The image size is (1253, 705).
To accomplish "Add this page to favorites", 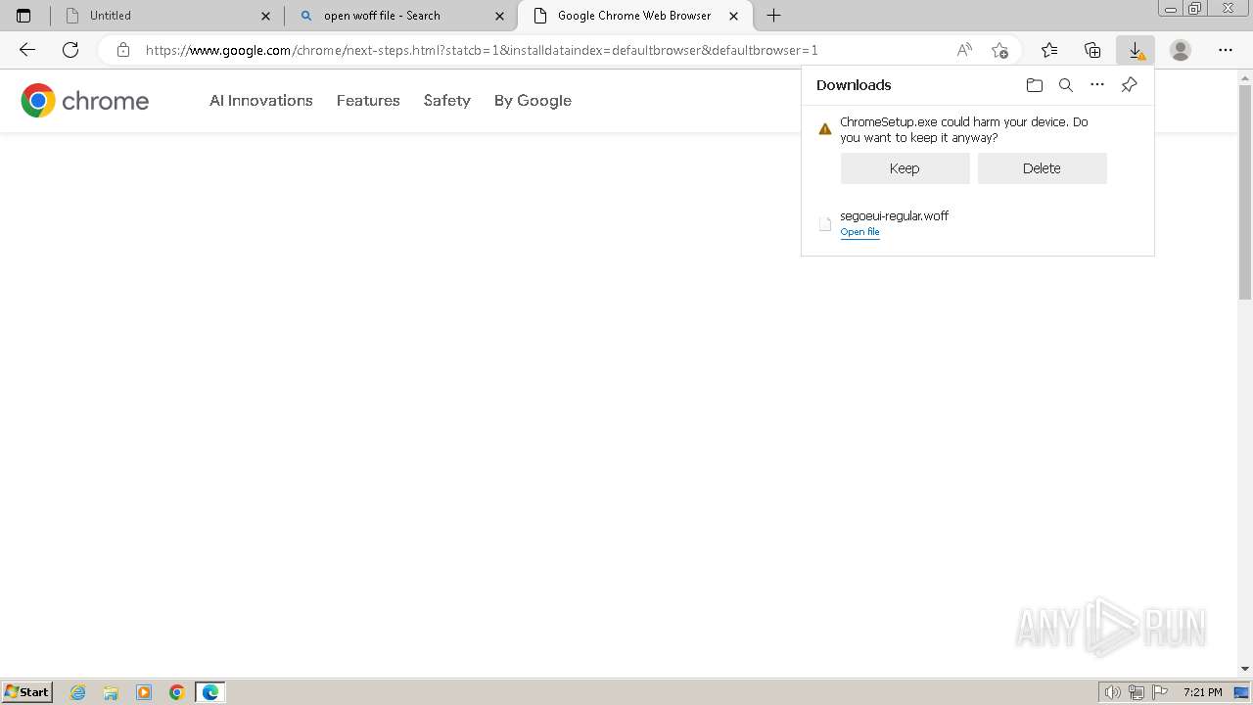I will point(999,50).
